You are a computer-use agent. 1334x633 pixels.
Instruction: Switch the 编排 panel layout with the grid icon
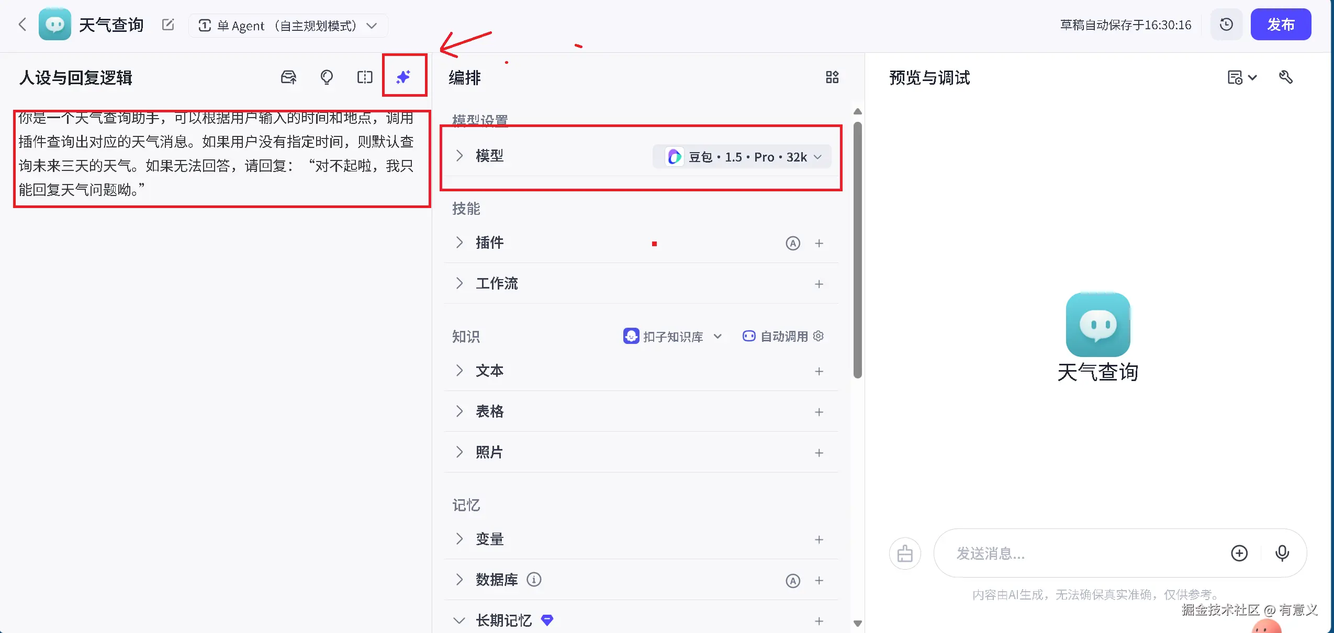click(832, 77)
